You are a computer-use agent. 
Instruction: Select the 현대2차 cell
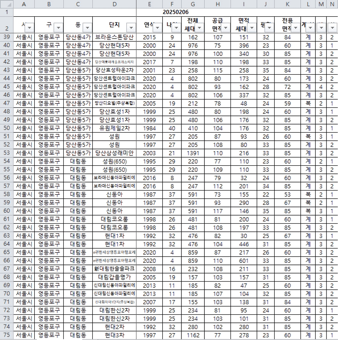[x=114, y=327]
